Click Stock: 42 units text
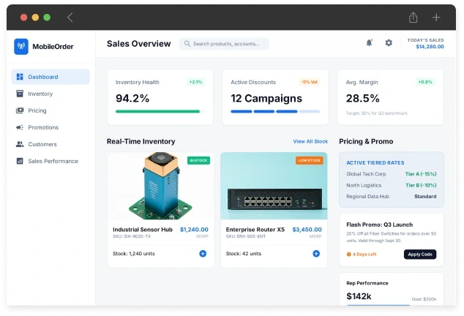 (x=244, y=254)
